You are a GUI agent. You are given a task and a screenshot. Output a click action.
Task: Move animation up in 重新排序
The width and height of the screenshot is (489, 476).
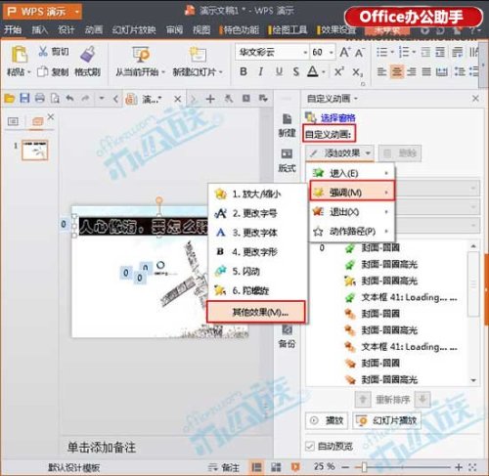363,399
